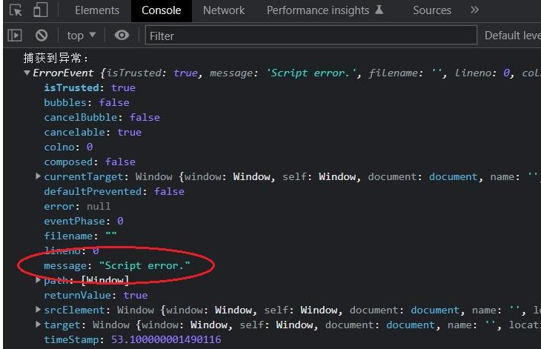This screenshot has height=349, width=541.
Task: Collapse the ErrorEvent object
Action: [27, 73]
